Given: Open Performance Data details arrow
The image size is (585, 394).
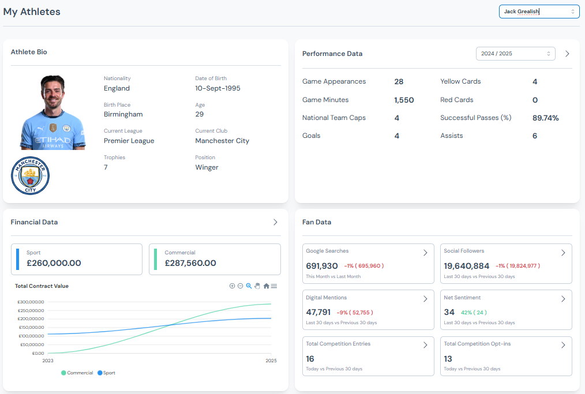Looking at the screenshot, I should (x=567, y=54).
